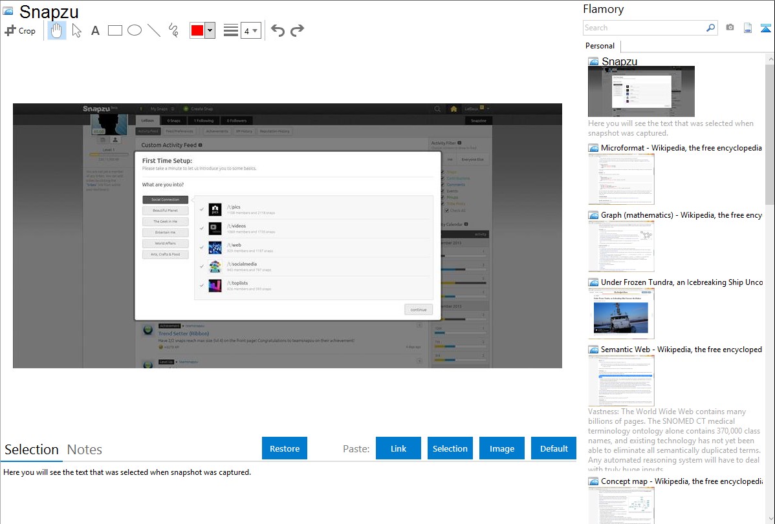This screenshot has width=775, height=524.
Task: Pick the rectangle shape tool
Action: pos(115,30)
